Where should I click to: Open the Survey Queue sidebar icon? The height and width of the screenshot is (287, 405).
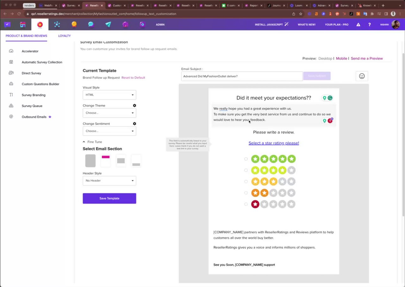click(11, 106)
